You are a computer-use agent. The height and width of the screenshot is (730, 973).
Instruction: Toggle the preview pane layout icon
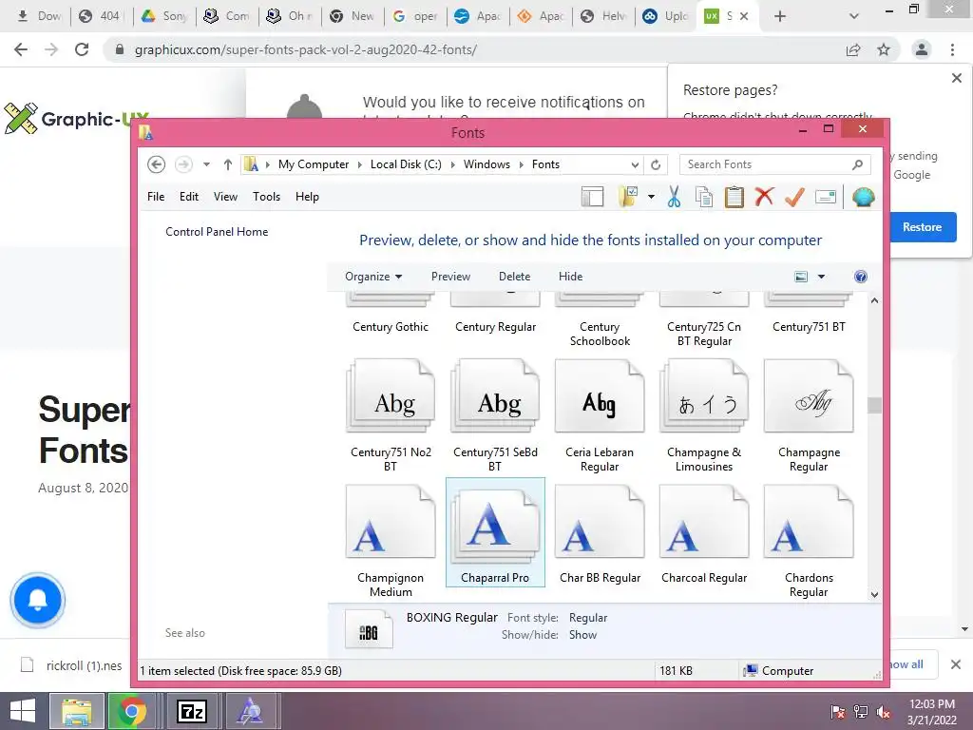click(593, 197)
